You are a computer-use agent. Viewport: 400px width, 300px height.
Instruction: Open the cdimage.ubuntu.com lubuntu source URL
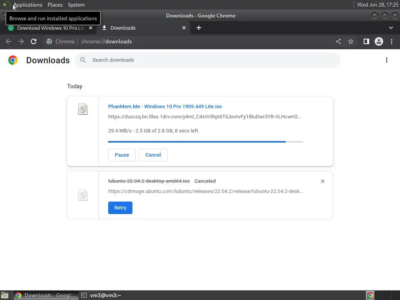coord(205,191)
